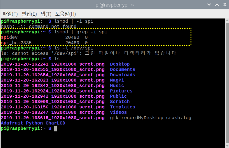Click file 2019-11-20-162924_1920x1080_scrot.png
The image size is (229, 148).
(53, 91)
